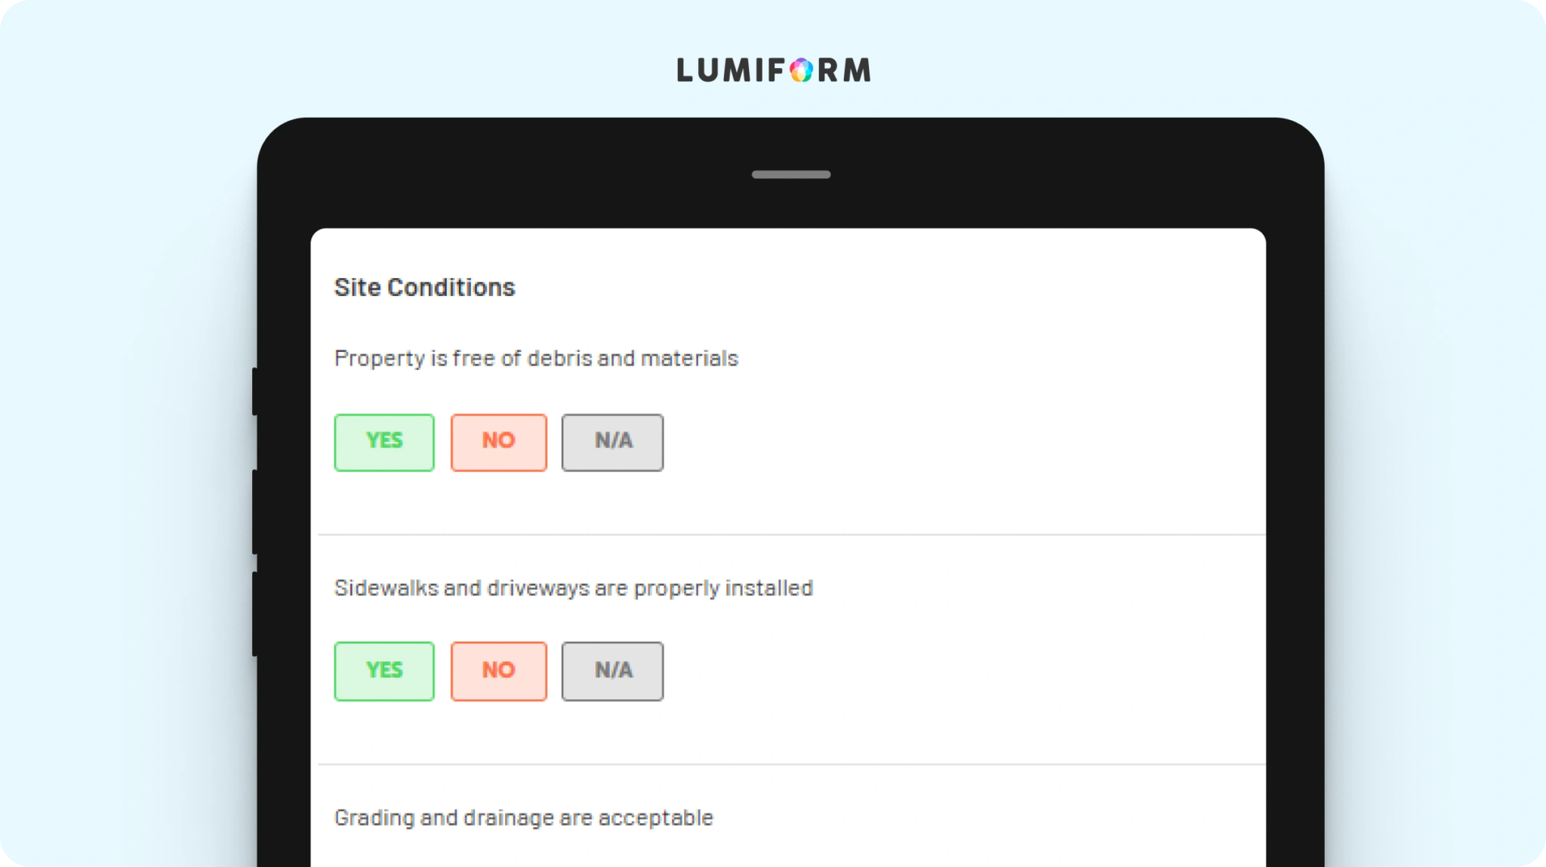Click the tablet's top side button
This screenshot has height=867, width=1546.
(255, 391)
